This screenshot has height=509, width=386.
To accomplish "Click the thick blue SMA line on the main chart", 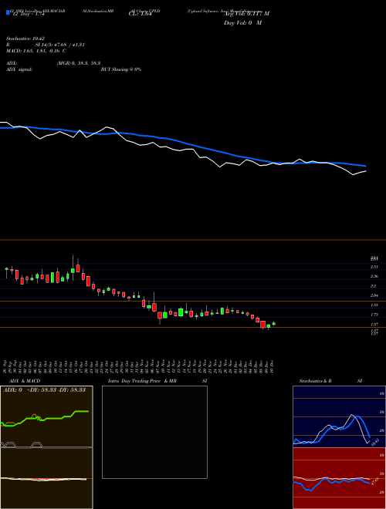I will (183, 143).
